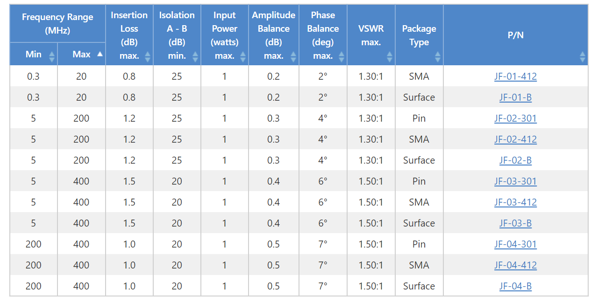The height and width of the screenshot is (303, 598).
Task: Select 1.50:1 VSWR in JF-03-B row
Action: click(x=371, y=223)
